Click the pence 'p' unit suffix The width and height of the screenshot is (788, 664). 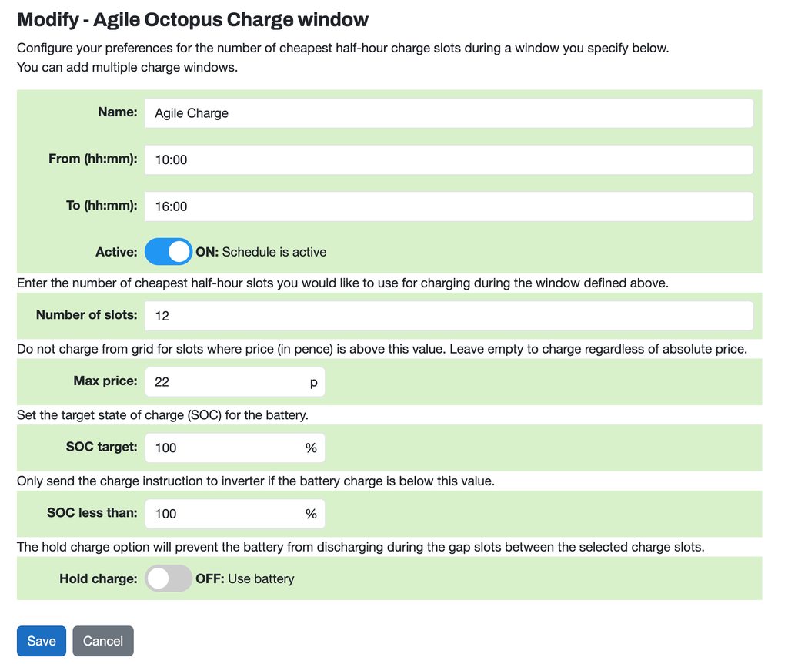313,382
